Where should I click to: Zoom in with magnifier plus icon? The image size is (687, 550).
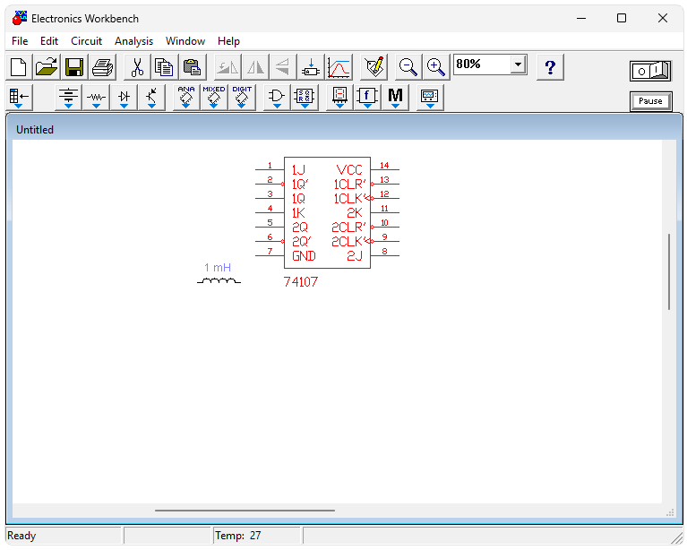[x=436, y=67]
